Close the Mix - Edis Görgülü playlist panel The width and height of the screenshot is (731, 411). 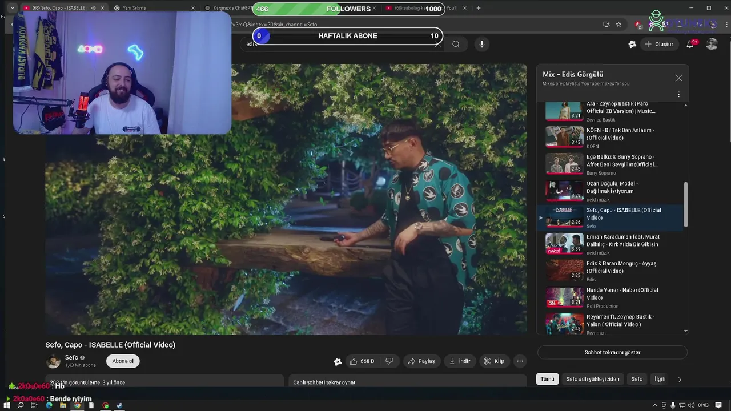pyautogui.click(x=678, y=78)
